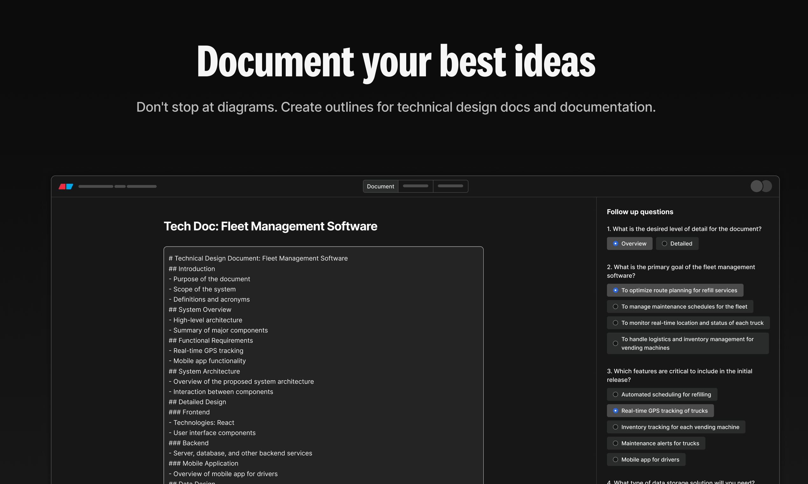
Task: Click inside the technical design document text area
Action: 391,359
